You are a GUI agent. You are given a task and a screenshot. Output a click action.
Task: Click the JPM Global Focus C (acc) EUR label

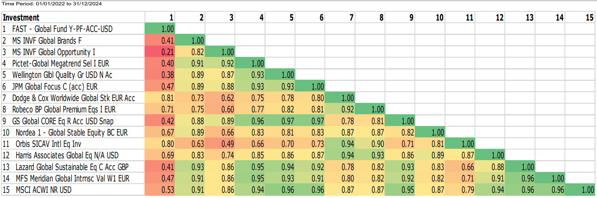pyautogui.click(x=55, y=87)
